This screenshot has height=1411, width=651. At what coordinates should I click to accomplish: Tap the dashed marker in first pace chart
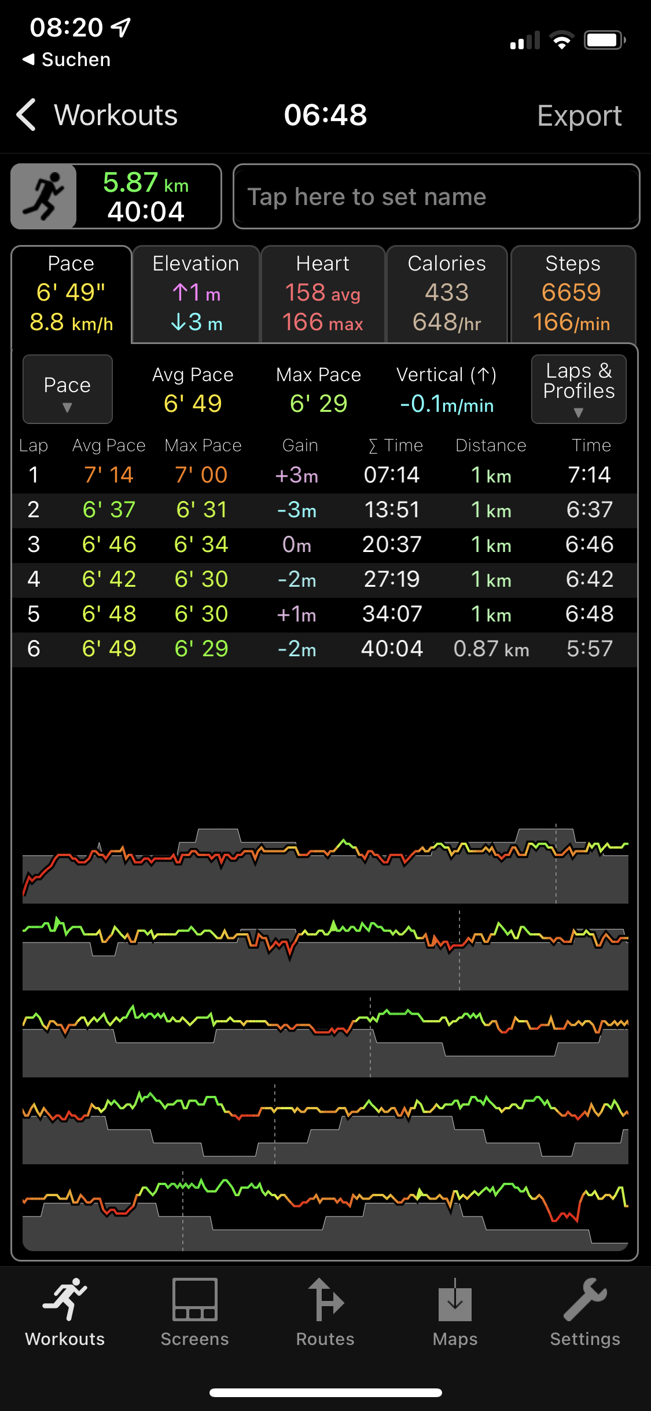coord(556,863)
